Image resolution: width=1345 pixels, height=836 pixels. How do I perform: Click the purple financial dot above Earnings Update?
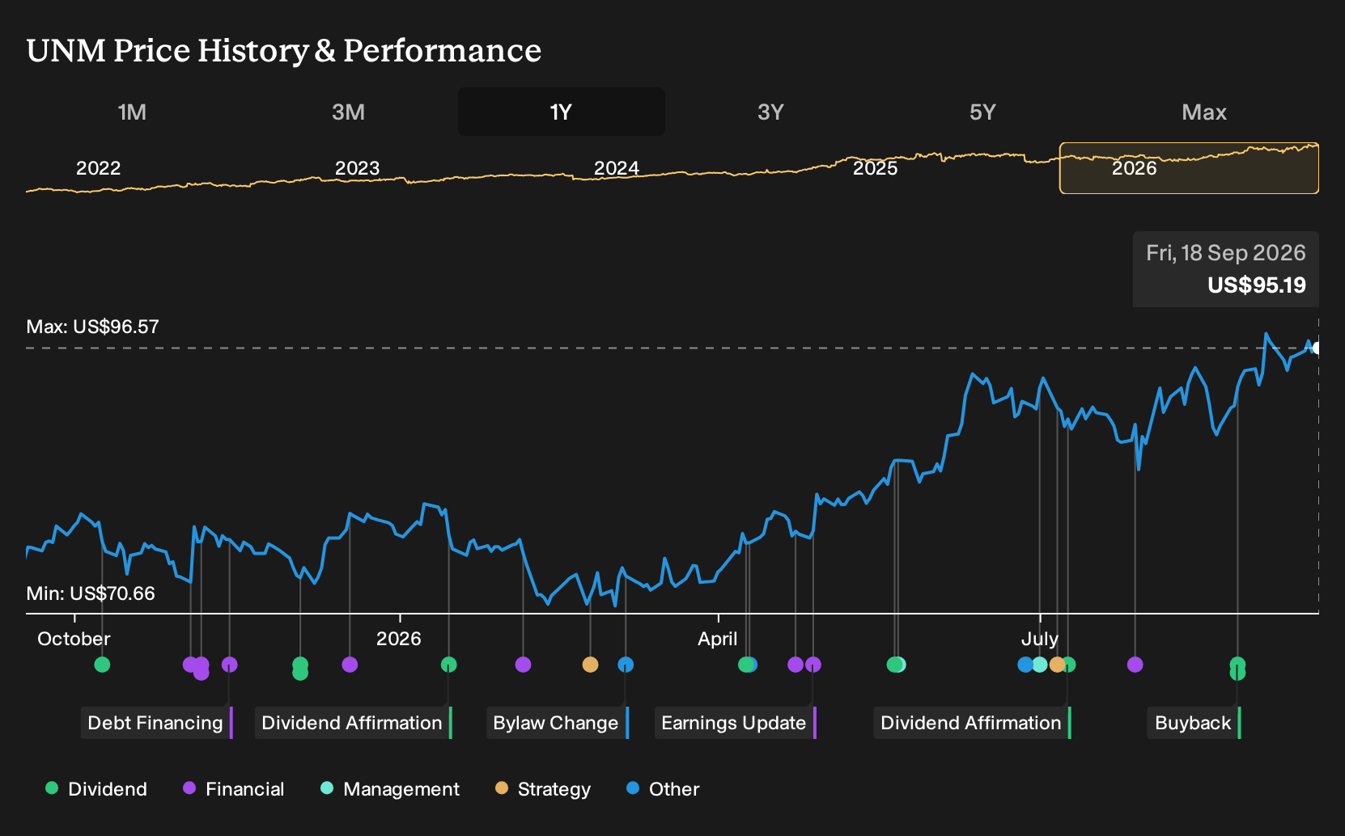pos(813,665)
